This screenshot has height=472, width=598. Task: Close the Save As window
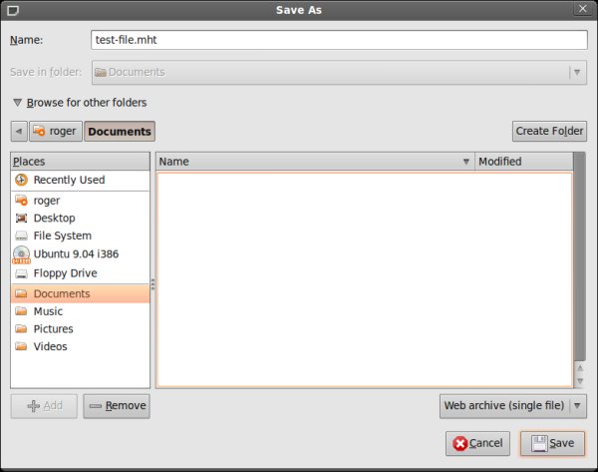583,8
